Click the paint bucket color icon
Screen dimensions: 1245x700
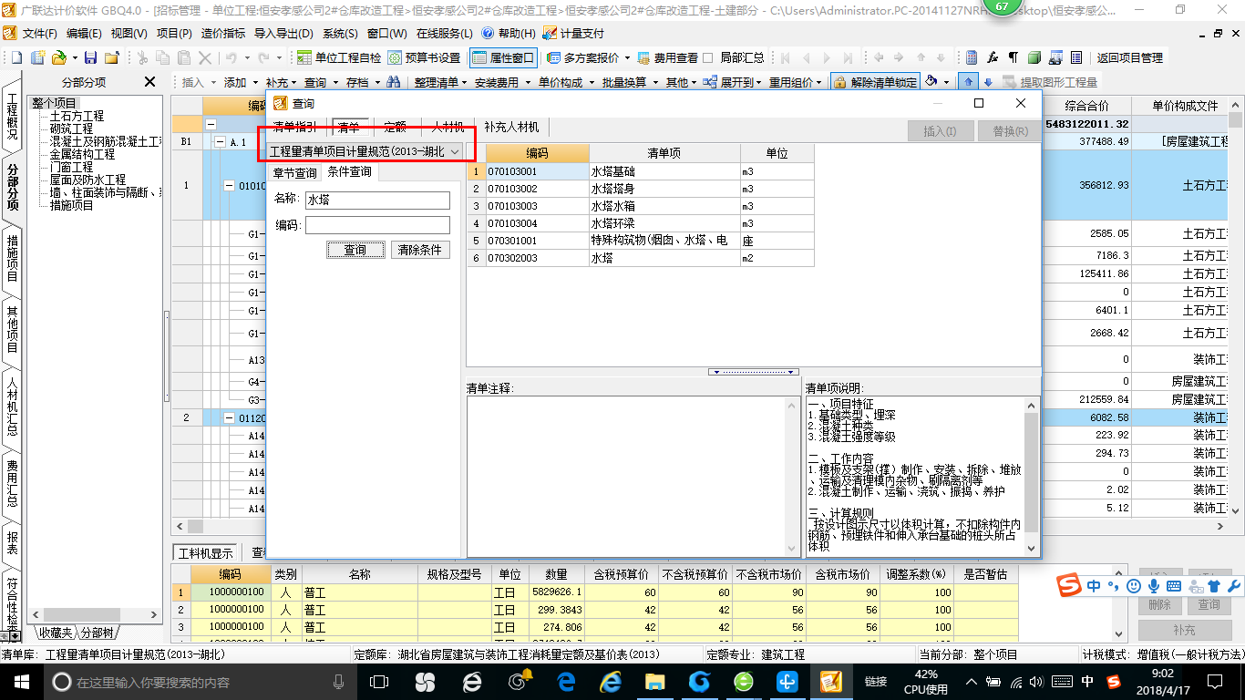pyautogui.click(x=931, y=81)
